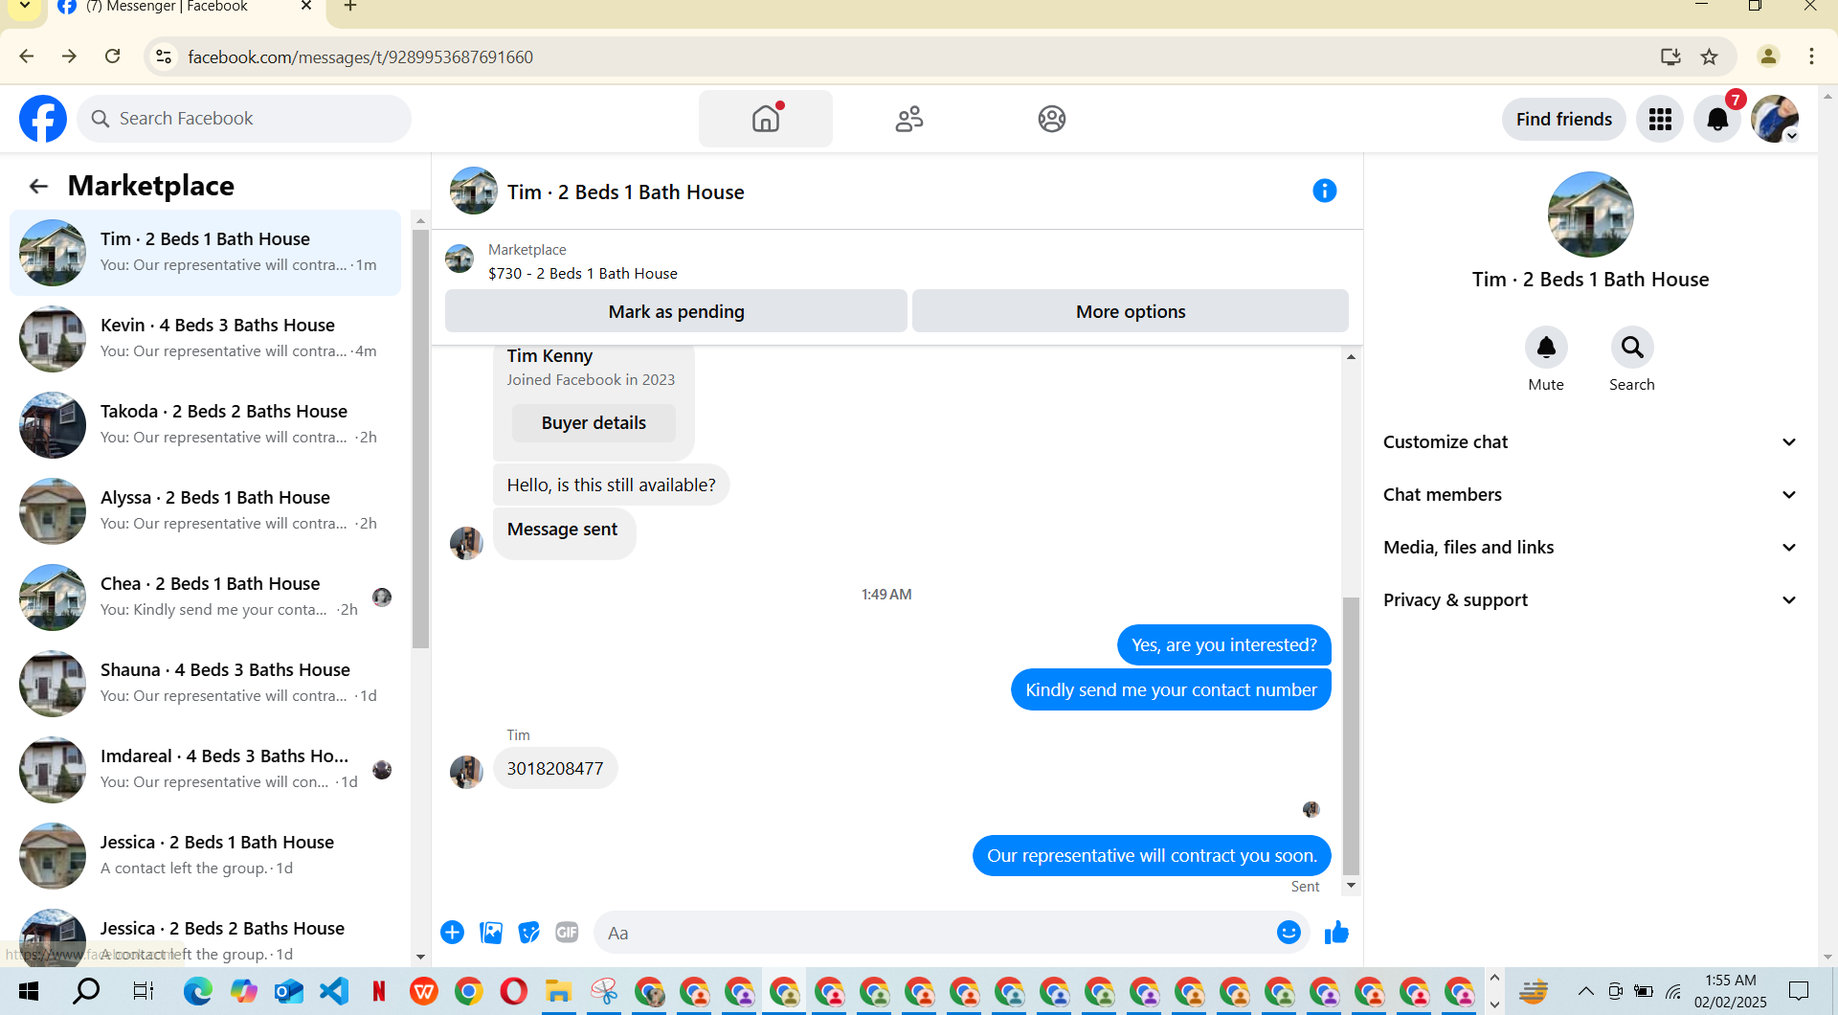
Task: Open the Facebook menu grid icon
Action: (x=1660, y=119)
